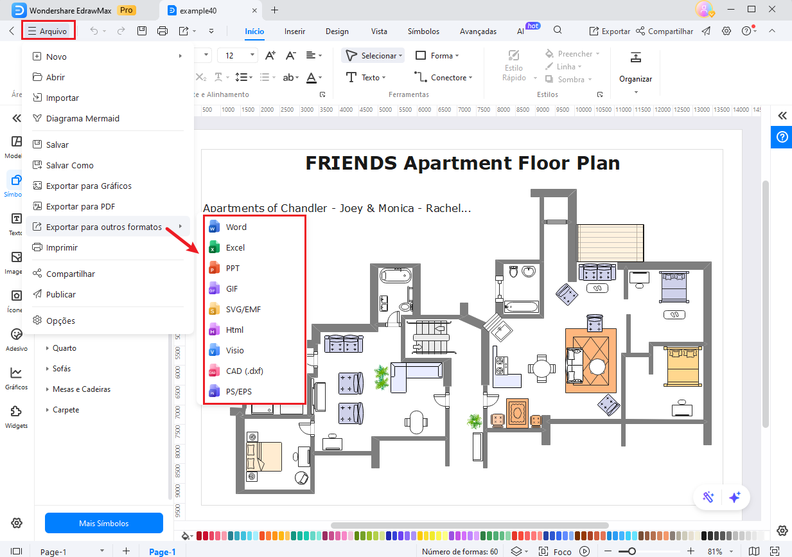The image size is (792, 557).
Task: Click the send paper-plane icon
Action: (x=707, y=31)
